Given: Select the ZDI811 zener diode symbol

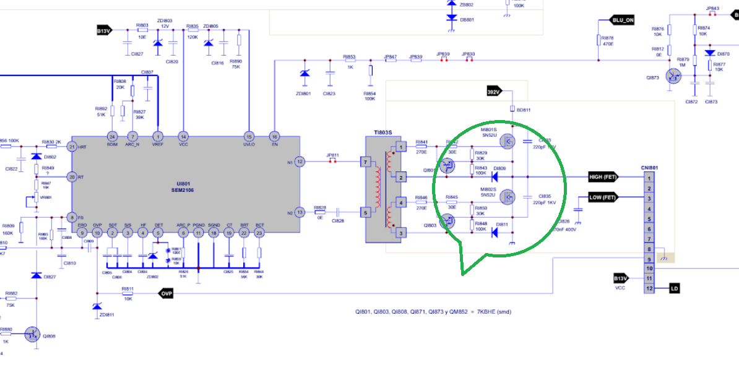Looking at the screenshot, I should click(x=97, y=306).
